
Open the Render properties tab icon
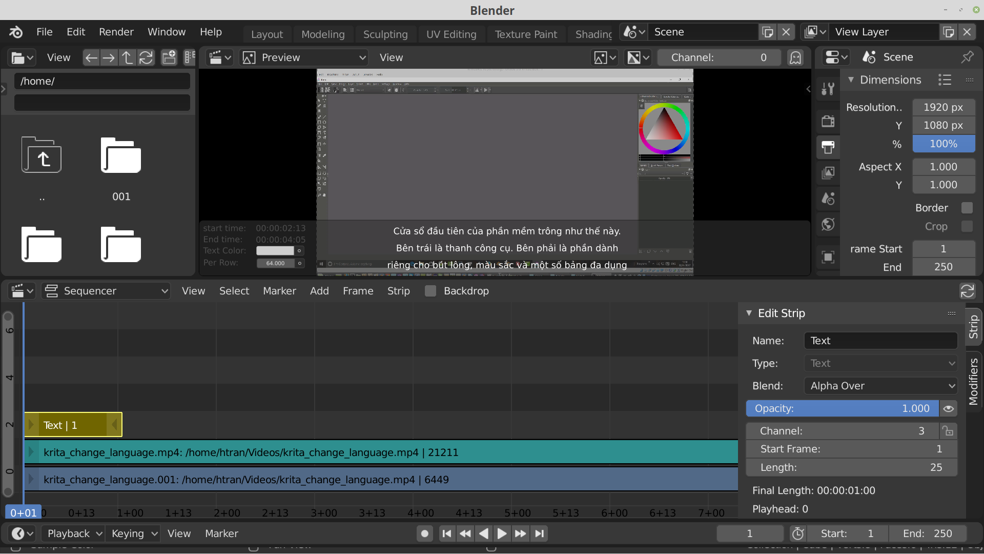pyautogui.click(x=828, y=121)
